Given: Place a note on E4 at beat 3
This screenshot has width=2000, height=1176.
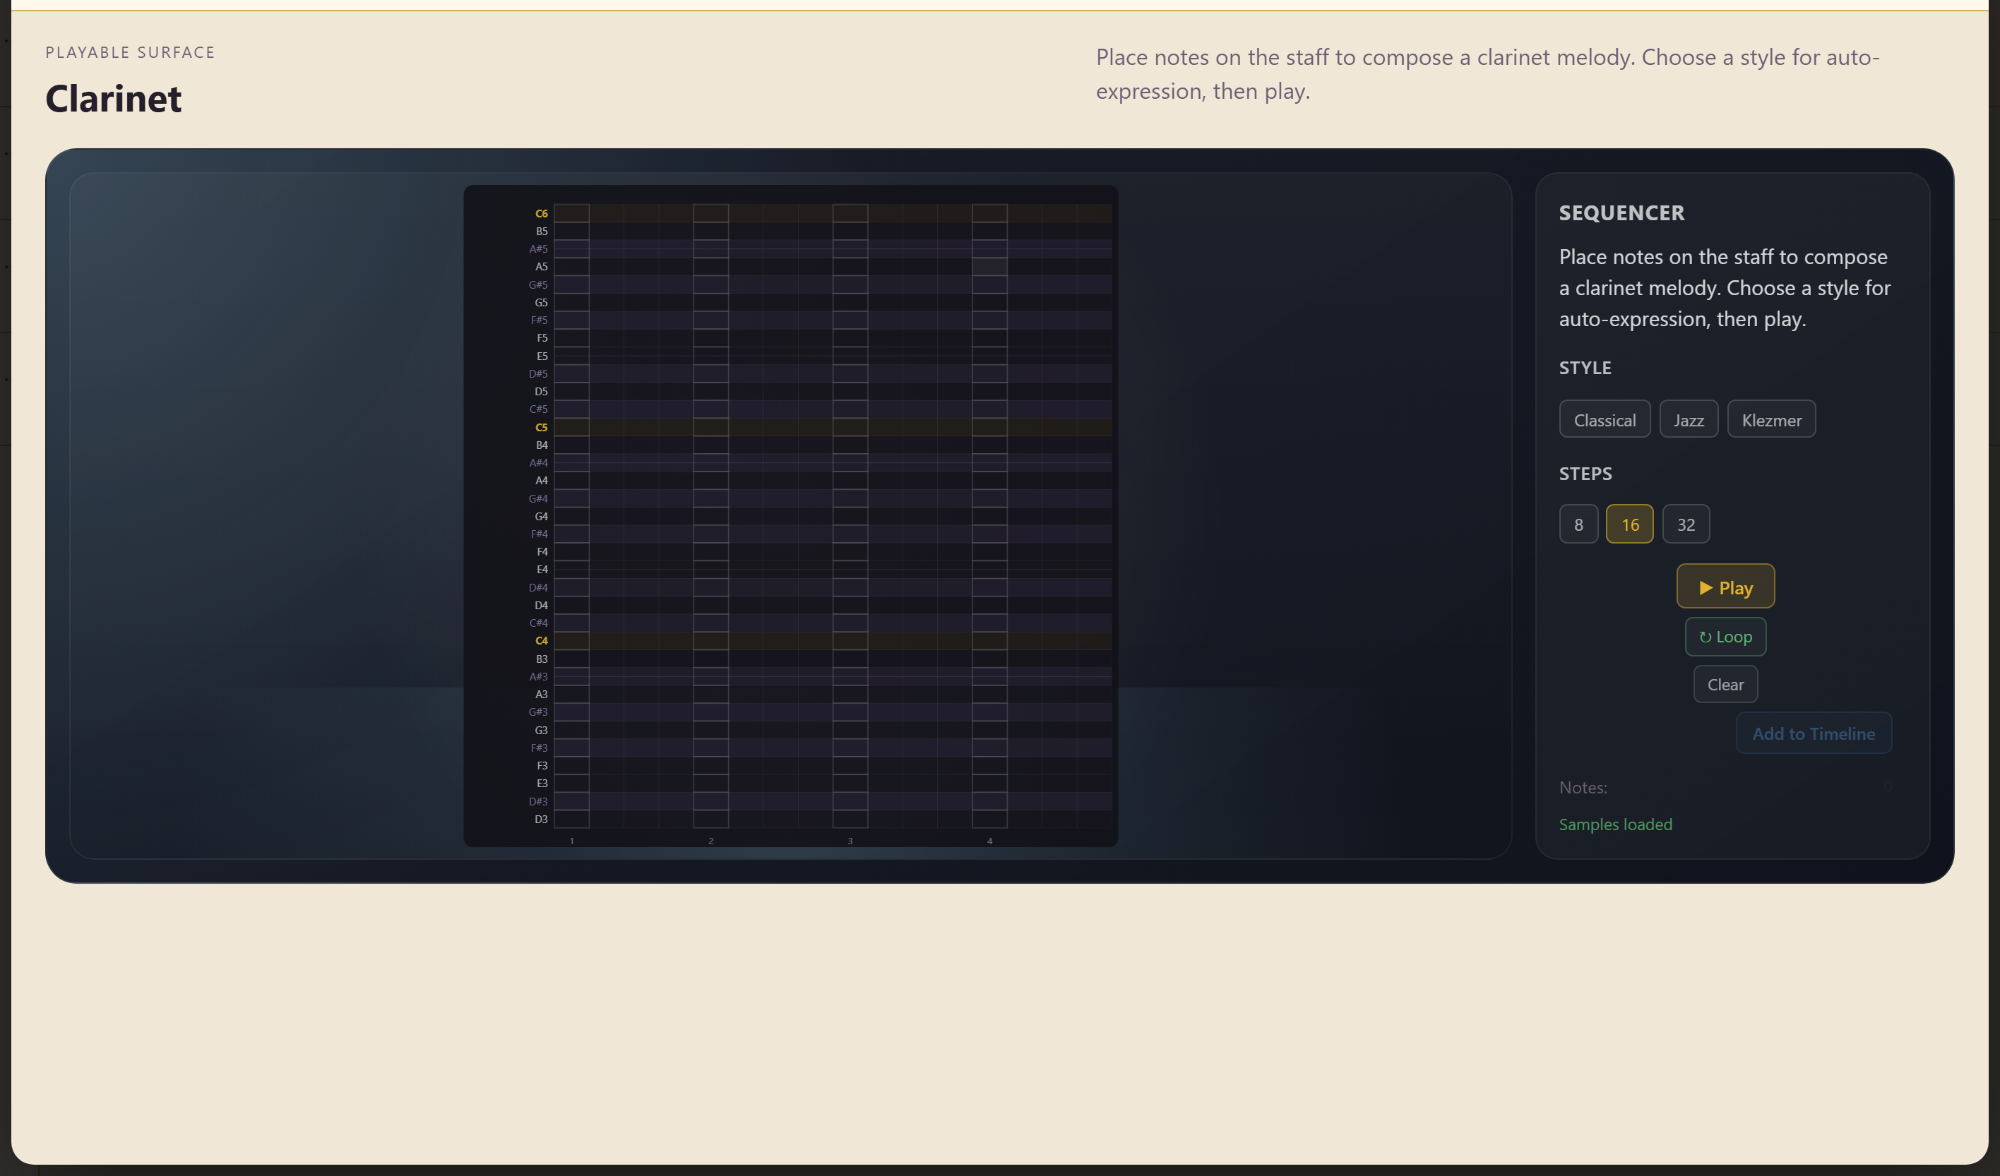Looking at the screenshot, I should [x=850, y=569].
